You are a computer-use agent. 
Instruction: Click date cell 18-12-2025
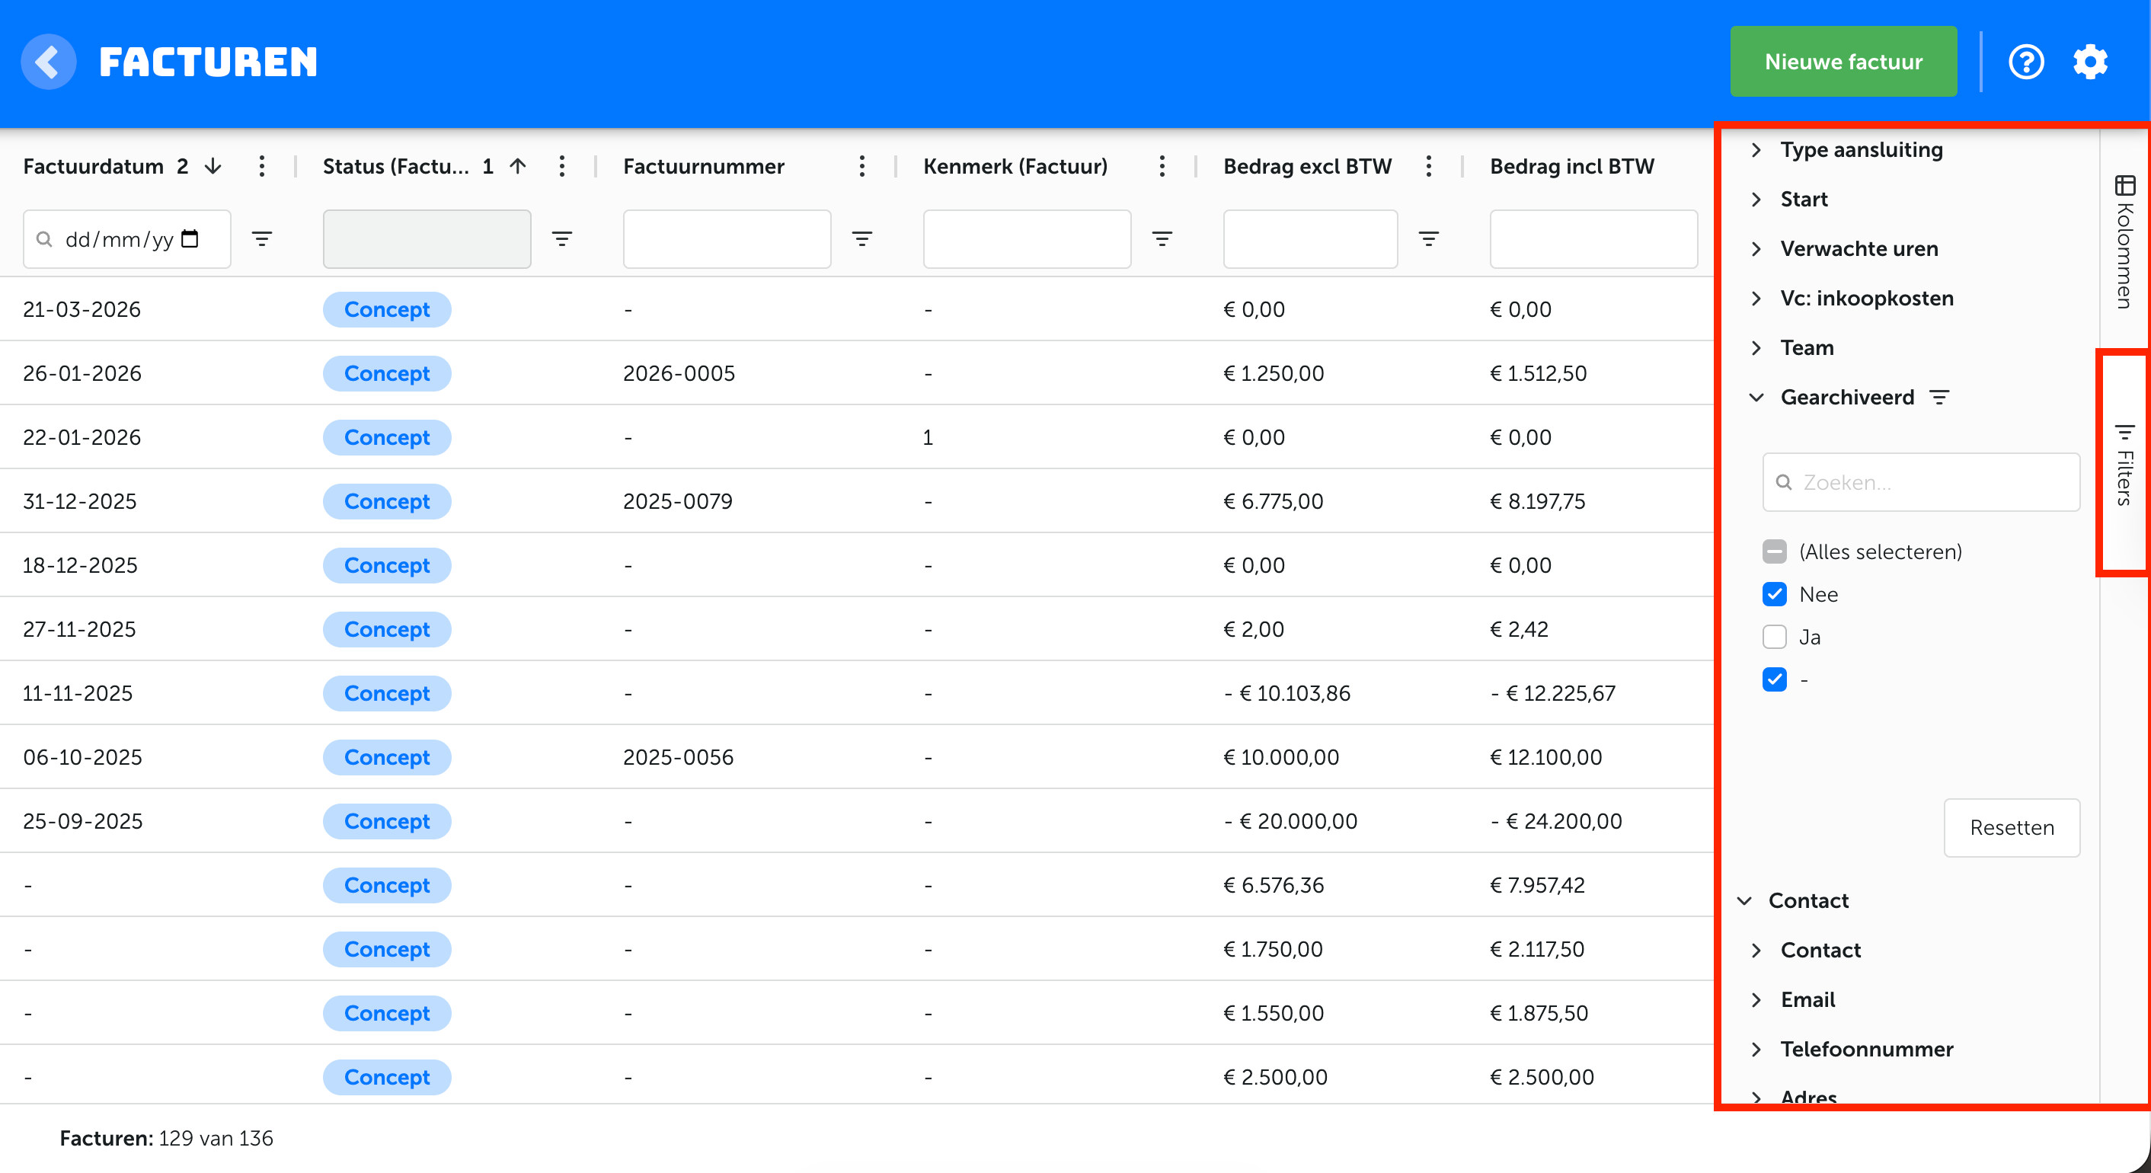[x=80, y=565]
